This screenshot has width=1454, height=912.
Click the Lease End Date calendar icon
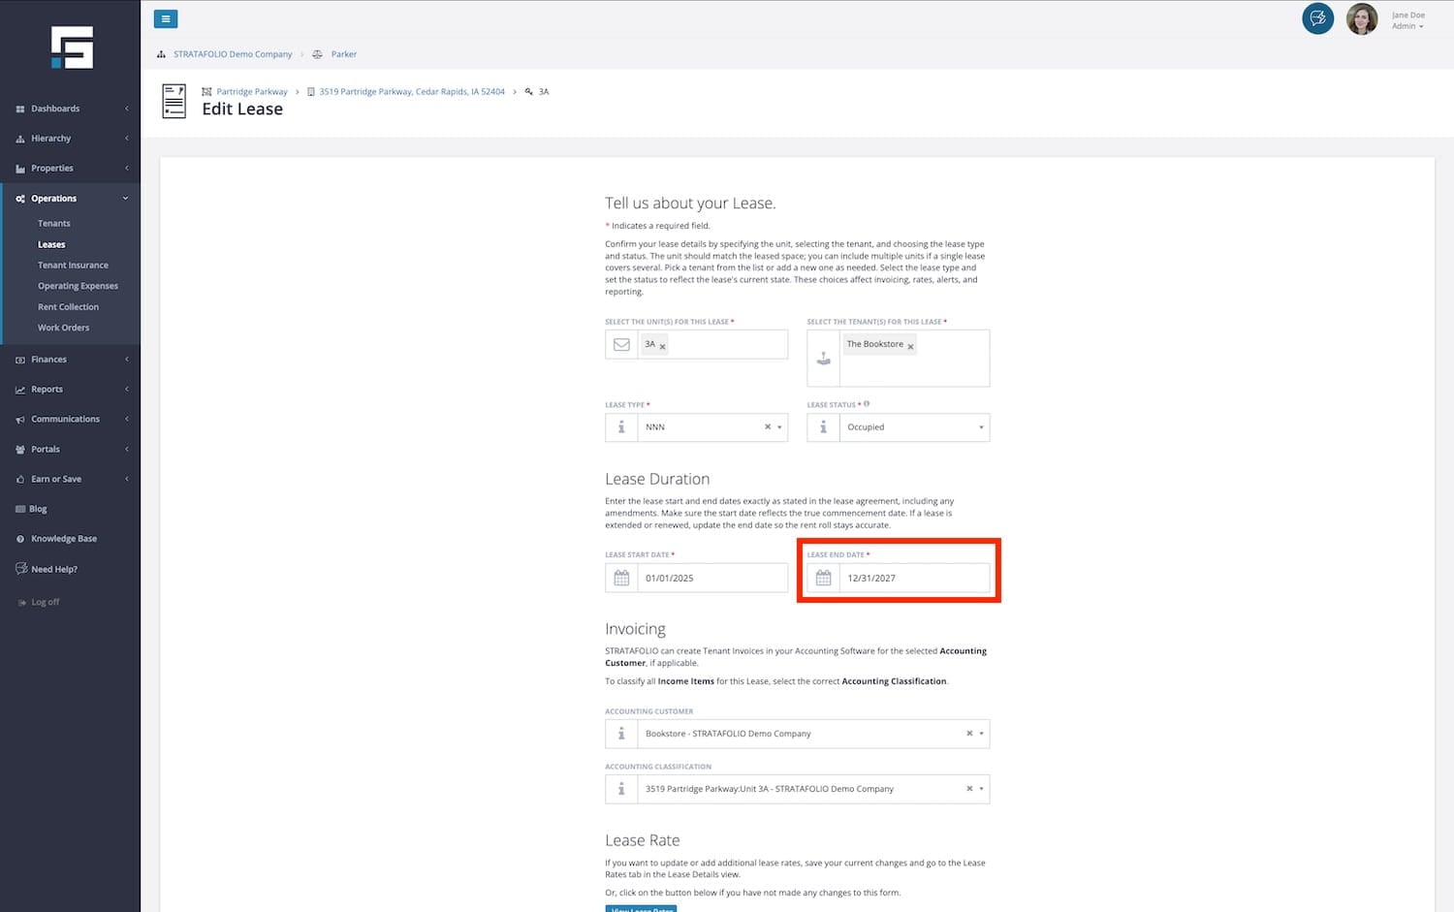(x=823, y=579)
